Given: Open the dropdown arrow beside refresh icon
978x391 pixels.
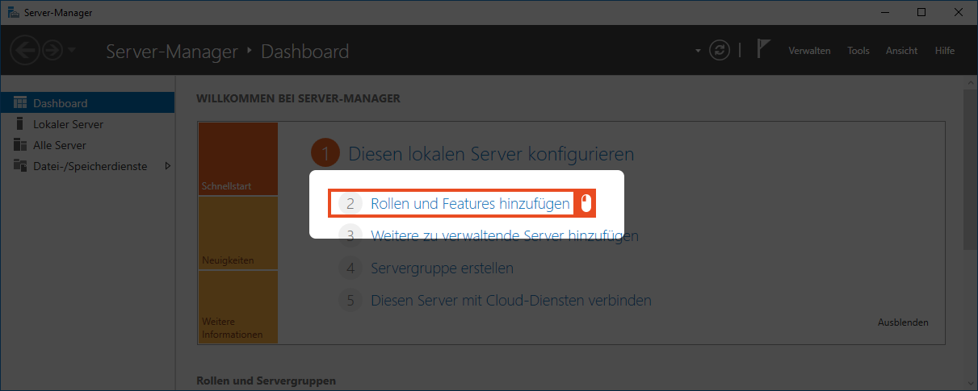Looking at the screenshot, I should [x=698, y=52].
